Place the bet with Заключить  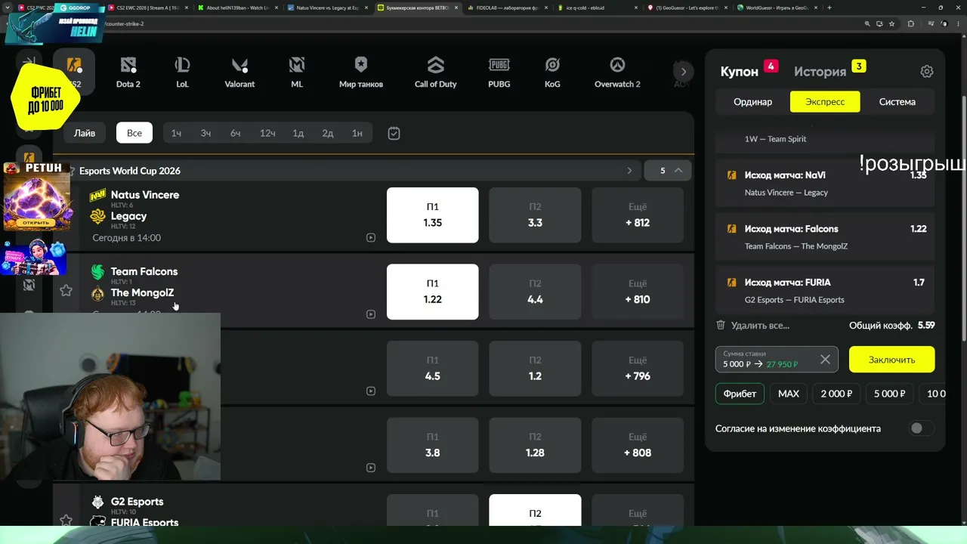click(x=891, y=360)
